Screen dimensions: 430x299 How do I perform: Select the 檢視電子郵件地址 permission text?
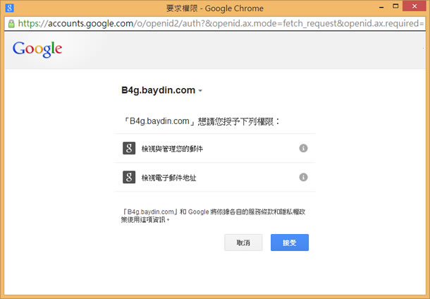169,178
